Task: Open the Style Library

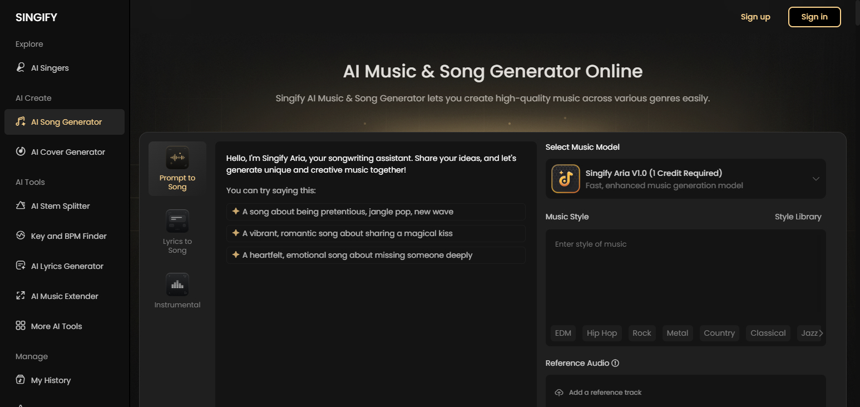Action: (798, 217)
